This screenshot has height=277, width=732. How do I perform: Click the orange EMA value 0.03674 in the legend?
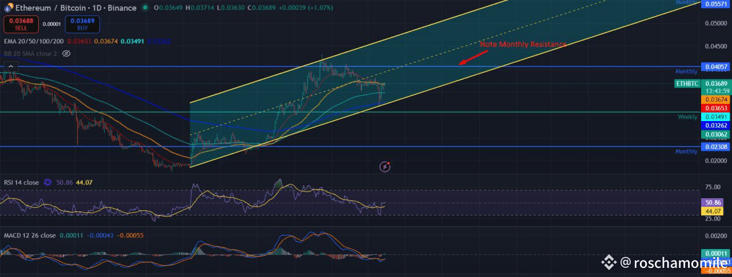tap(106, 41)
